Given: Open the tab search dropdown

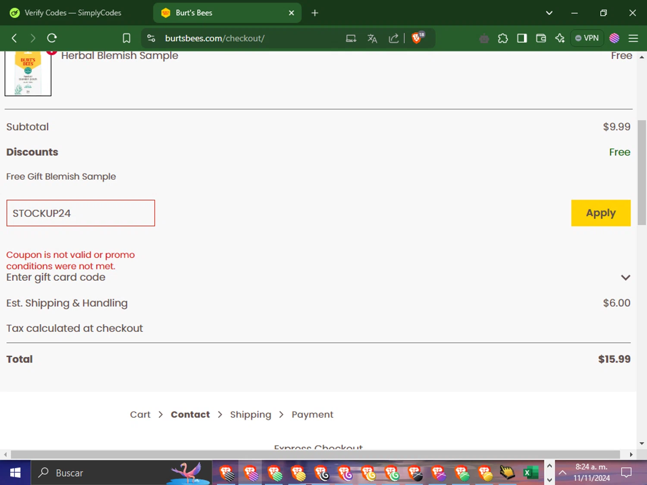Looking at the screenshot, I should point(549,13).
